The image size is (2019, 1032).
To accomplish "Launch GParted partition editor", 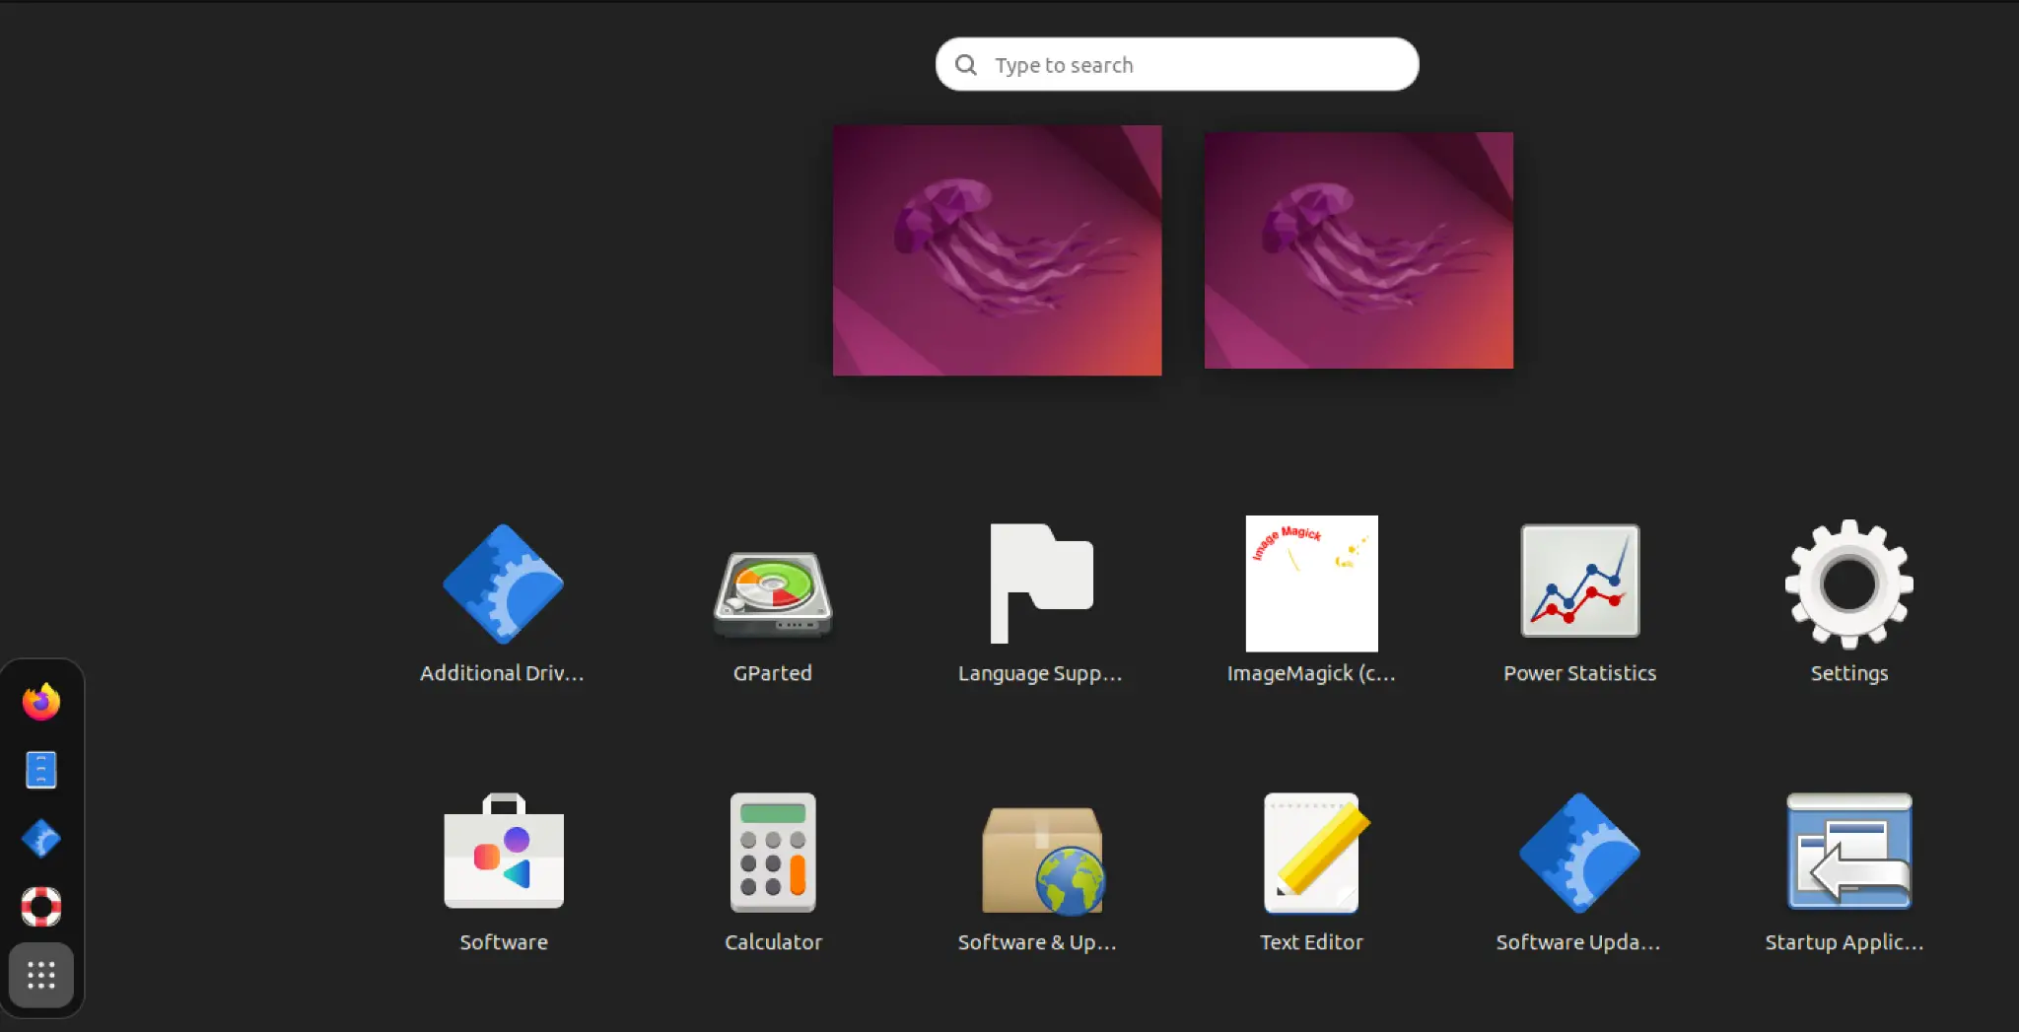I will [x=773, y=594].
